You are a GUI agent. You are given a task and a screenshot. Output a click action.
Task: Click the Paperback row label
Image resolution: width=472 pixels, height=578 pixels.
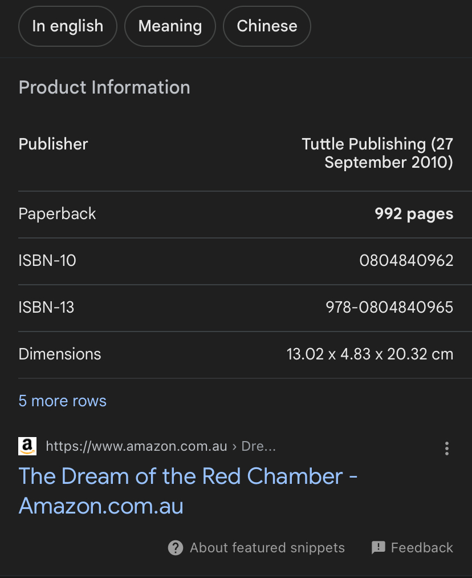tap(57, 214)
